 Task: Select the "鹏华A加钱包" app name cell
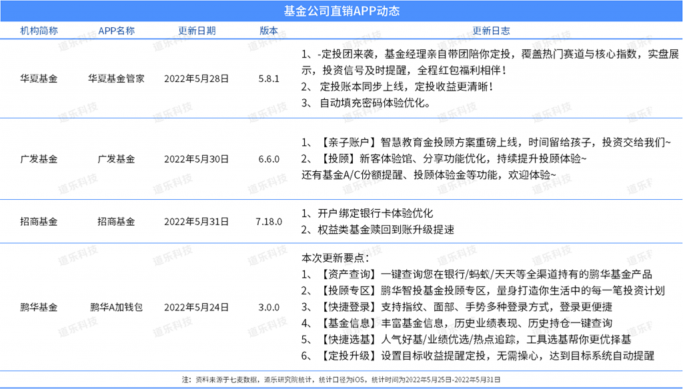(x=116, y=307)
